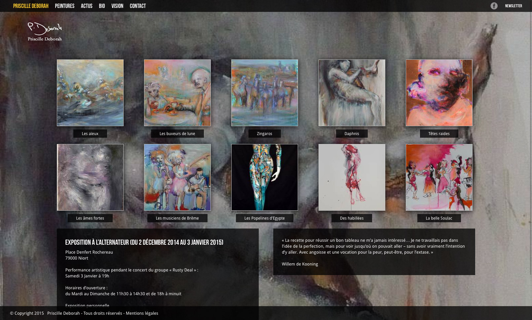Select the Zingaros caption label
The image size is (532, 320).
coord(265,134)
